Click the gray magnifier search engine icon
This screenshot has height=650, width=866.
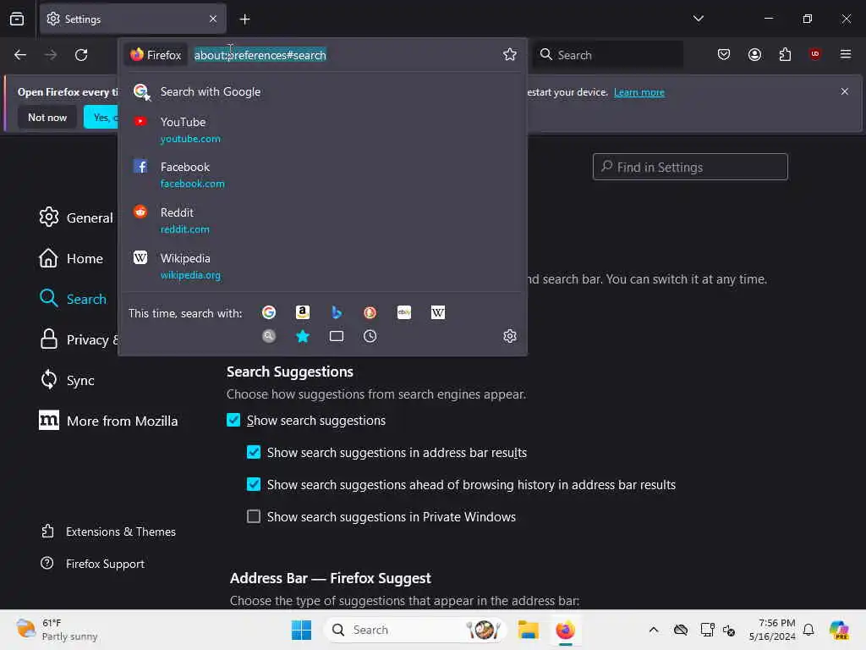(269, 336)
